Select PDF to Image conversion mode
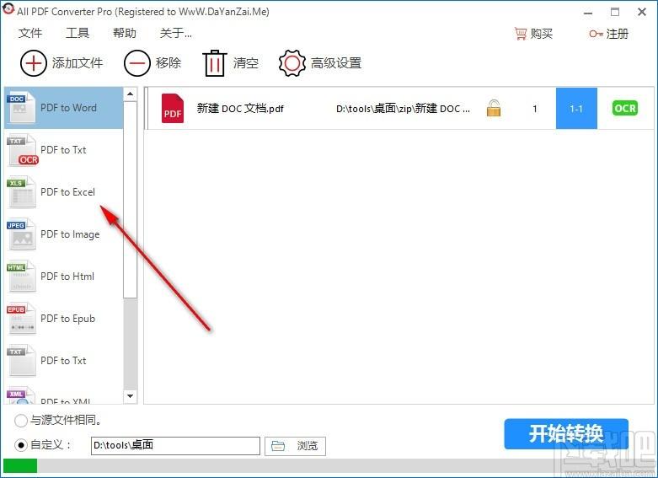 64,234
